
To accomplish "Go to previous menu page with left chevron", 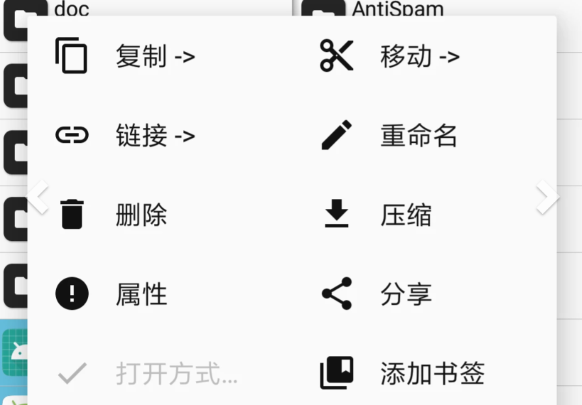I will coord(38,197).
